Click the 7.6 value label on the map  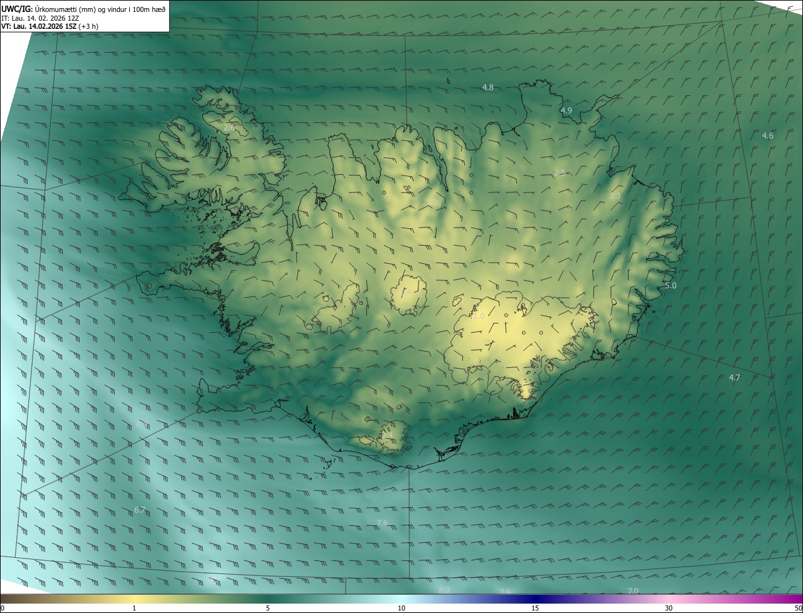tap(382, 523)
